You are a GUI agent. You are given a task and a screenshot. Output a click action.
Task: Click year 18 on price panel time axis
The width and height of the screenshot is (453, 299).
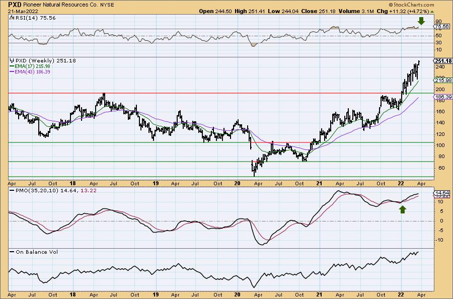72,183
